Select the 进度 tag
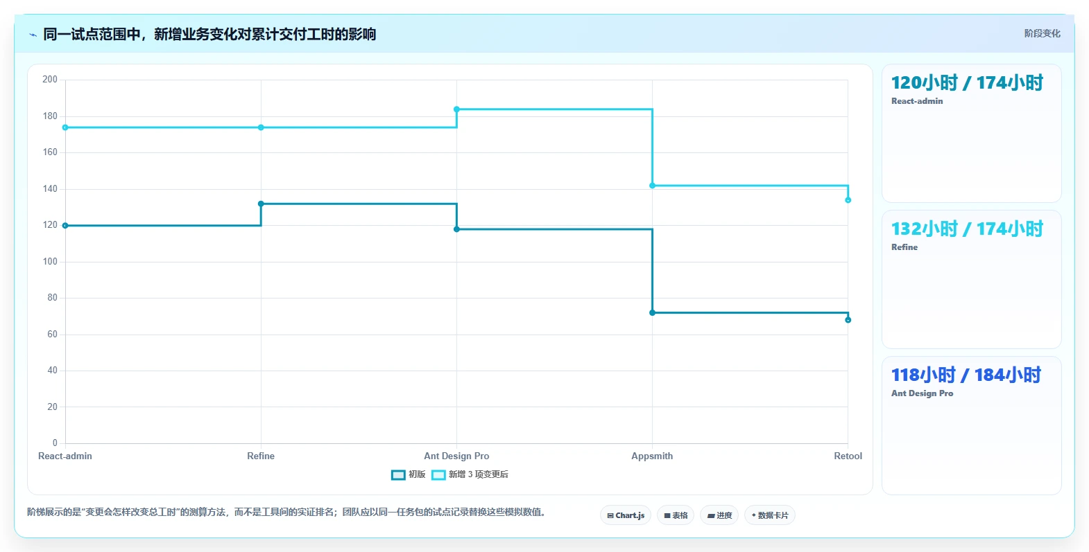 tap(719, 515)
